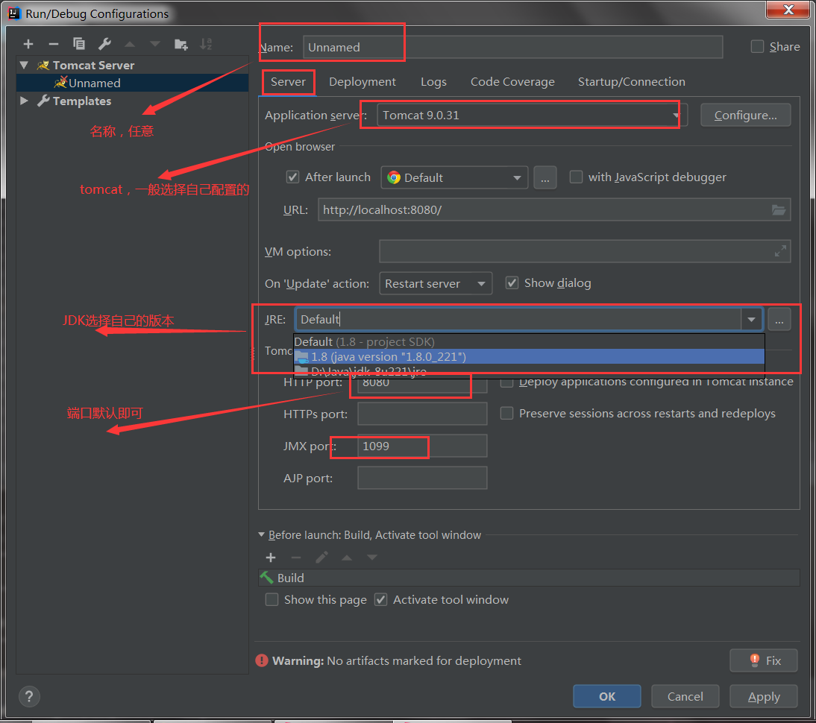816x723 pixels.
Task: Enable Deploy applications configured in Tomcat instance
Action: [x=506, y=382]
